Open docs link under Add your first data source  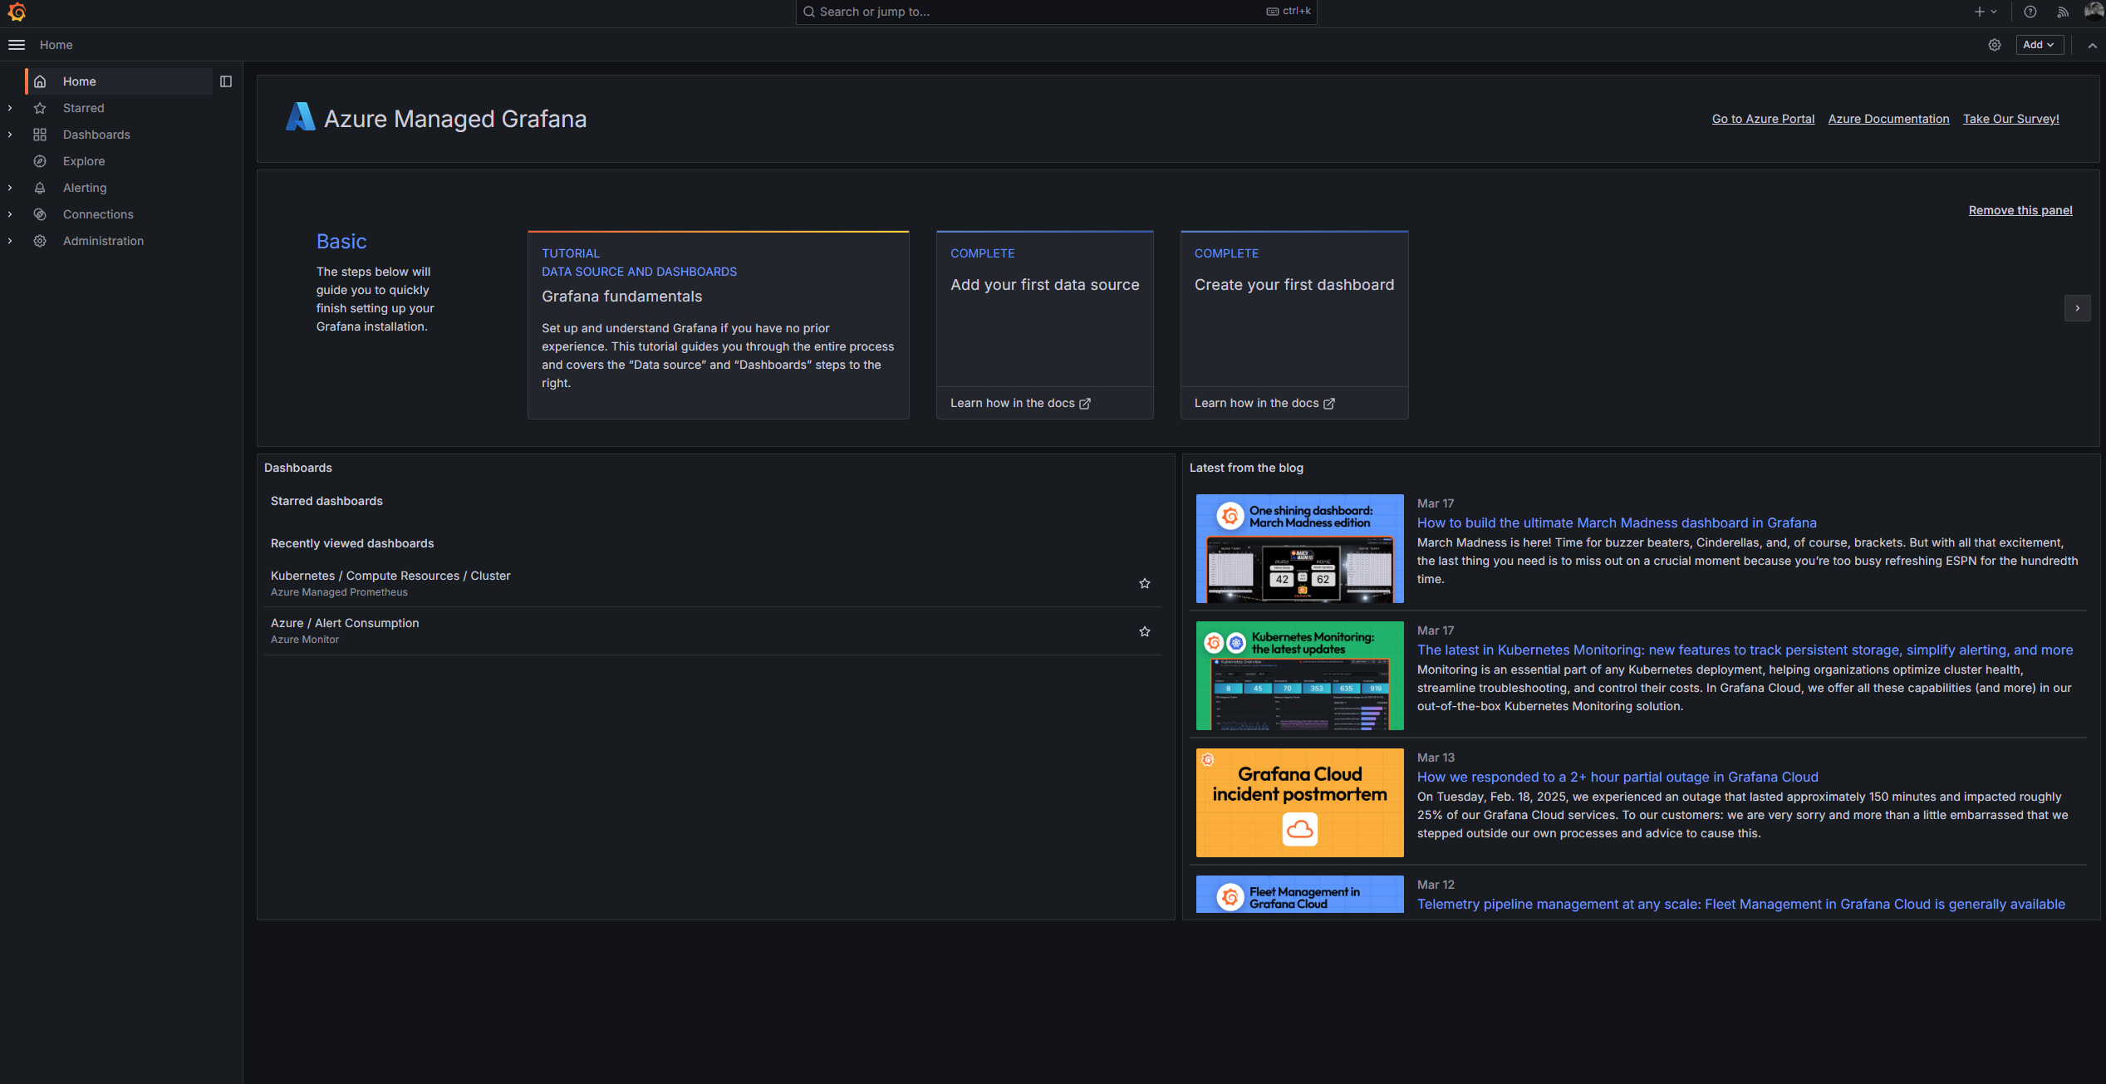coord(1020,403)
